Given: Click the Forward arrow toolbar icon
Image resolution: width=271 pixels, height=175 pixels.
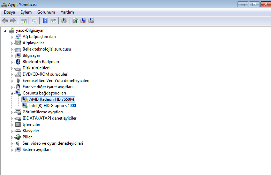Looking at the screenshot, I should pyautogui.click(x=13, y=21).
